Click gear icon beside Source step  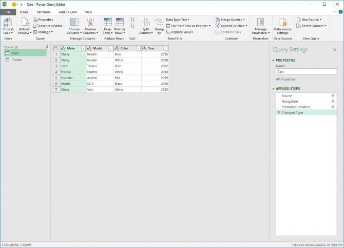click(x=333, y=96)
